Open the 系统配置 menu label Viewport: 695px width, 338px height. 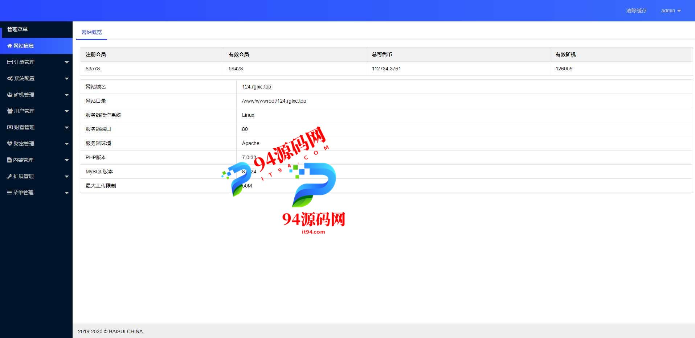(x=24, y=78)
